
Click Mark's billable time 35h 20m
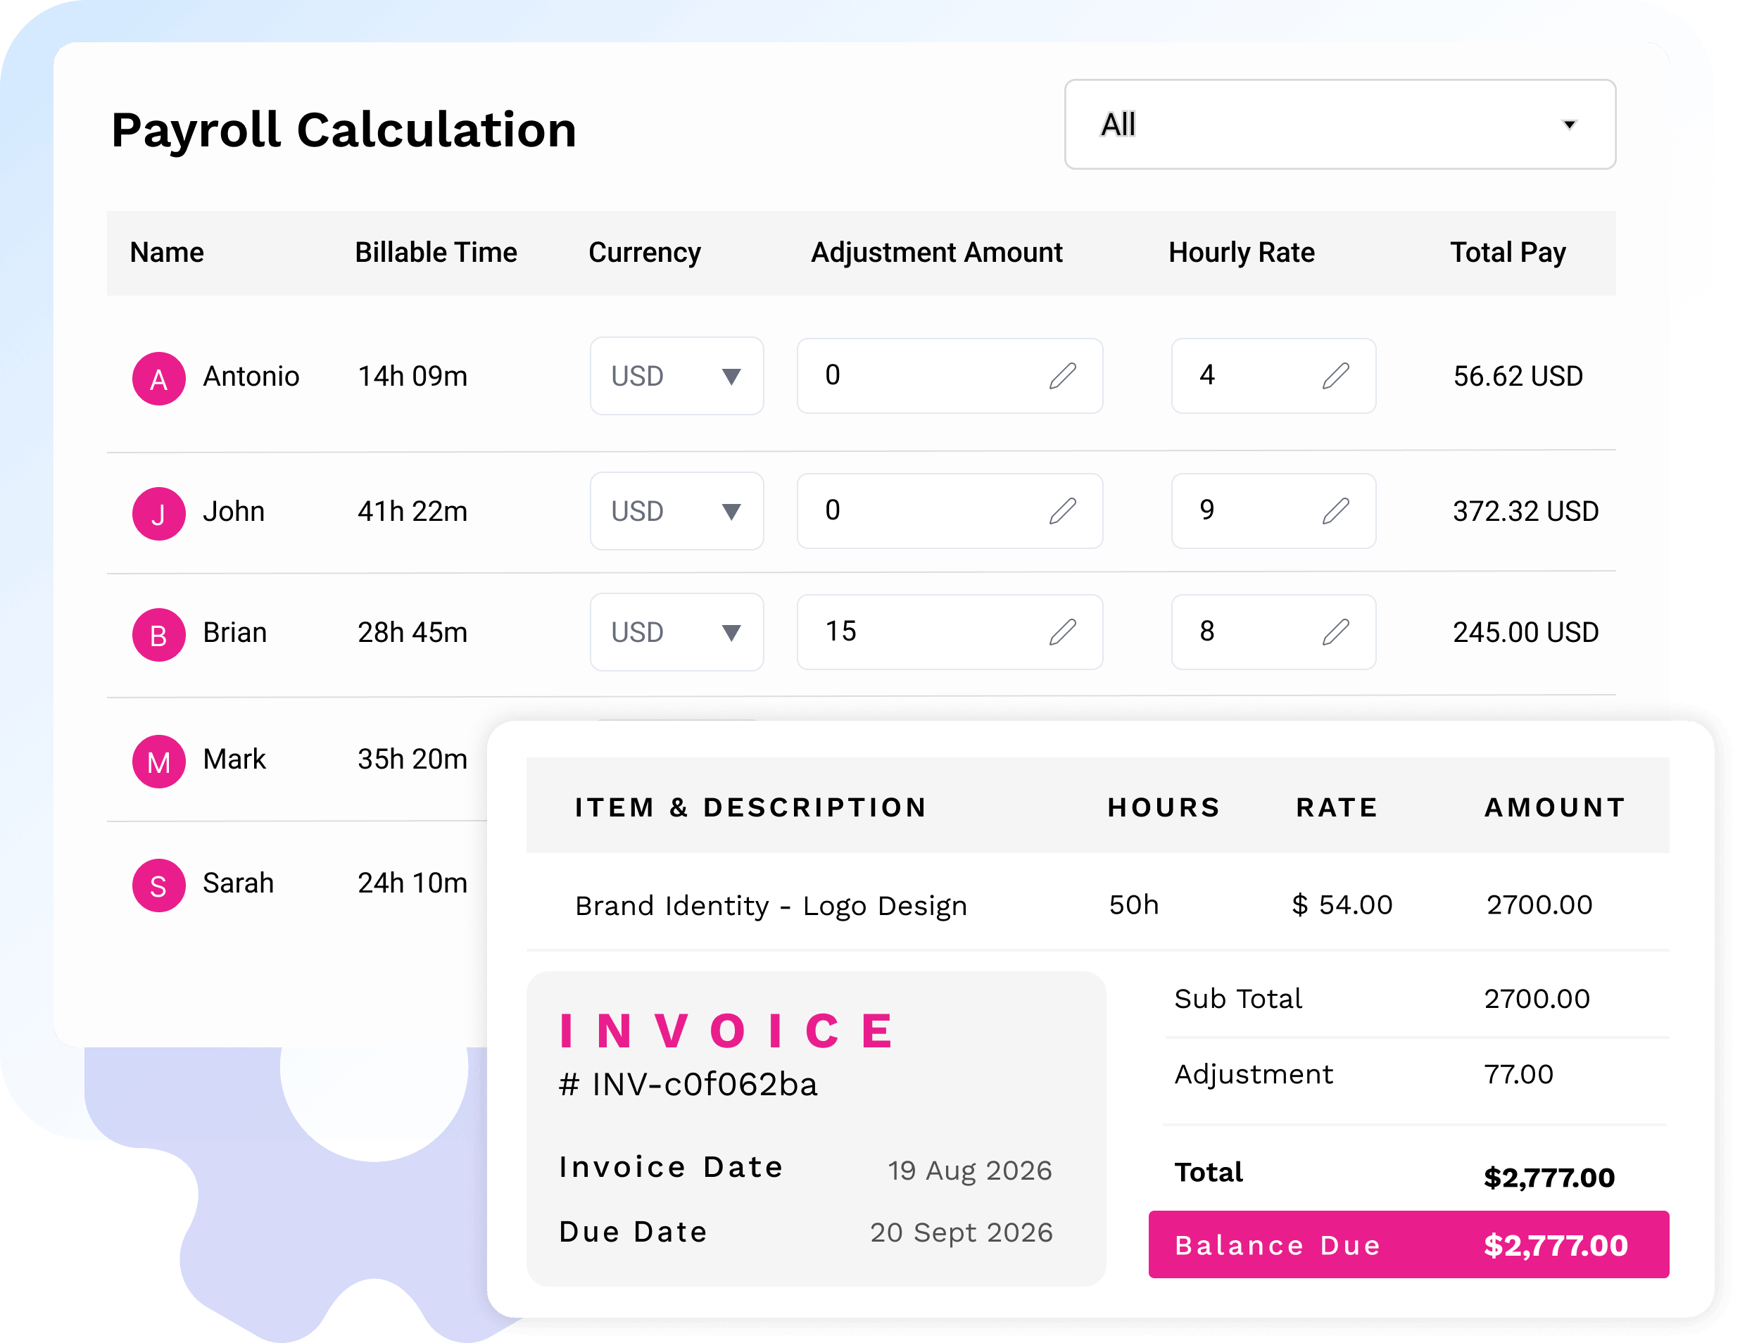[412, 759]
